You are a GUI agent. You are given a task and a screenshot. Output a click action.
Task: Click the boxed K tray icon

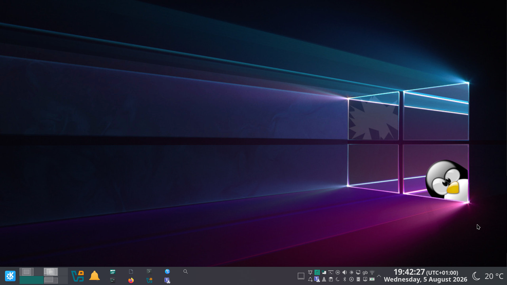tap(358, 279)
